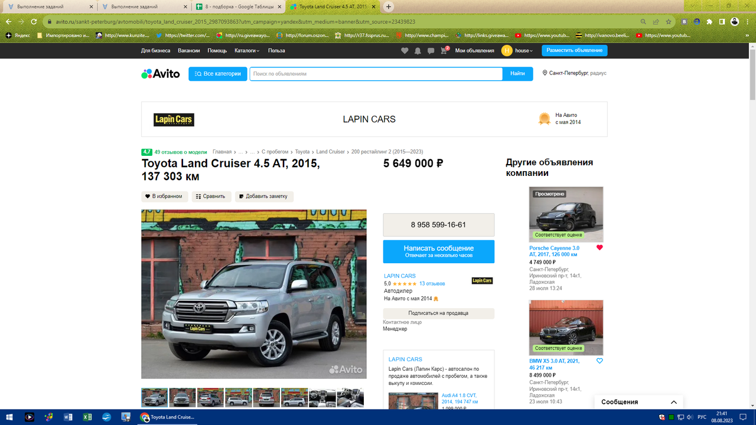Viewport: 756px width, 425px height.
Task: Launch Excel from the taskbar
Action: [x=87, y=417]
